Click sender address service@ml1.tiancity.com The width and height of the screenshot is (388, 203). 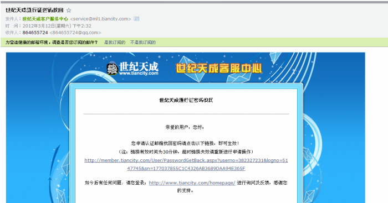click(x=100, y=19)
